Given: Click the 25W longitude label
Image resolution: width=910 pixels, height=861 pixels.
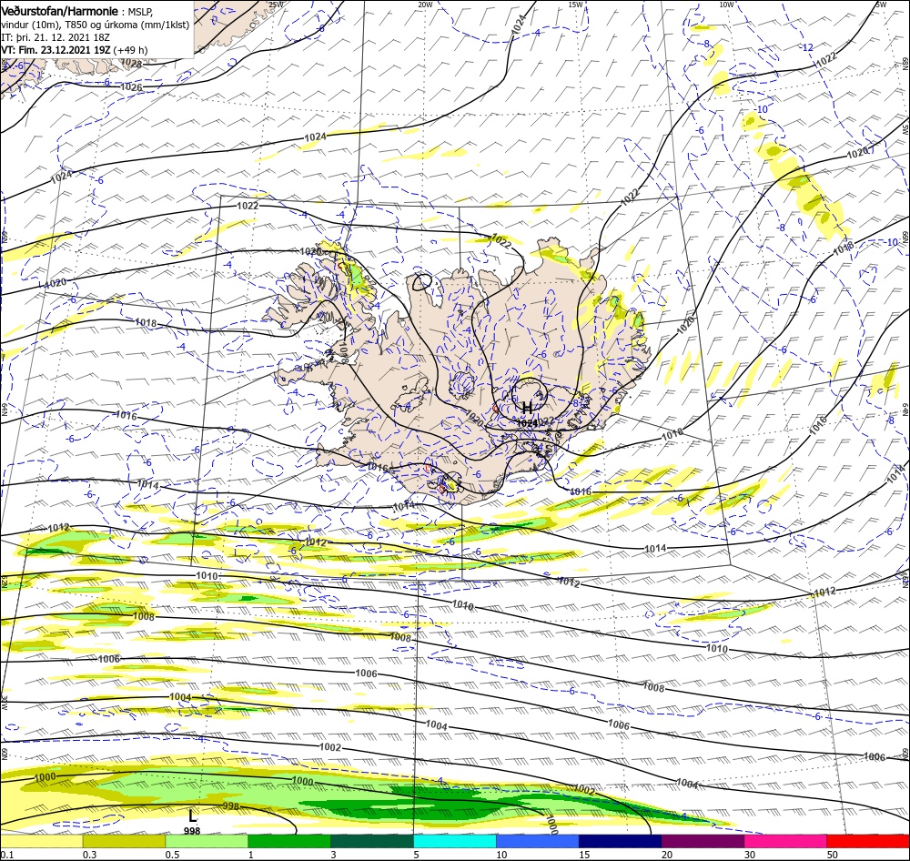Looking at the screenshot, I should click(x=277, y=5).
